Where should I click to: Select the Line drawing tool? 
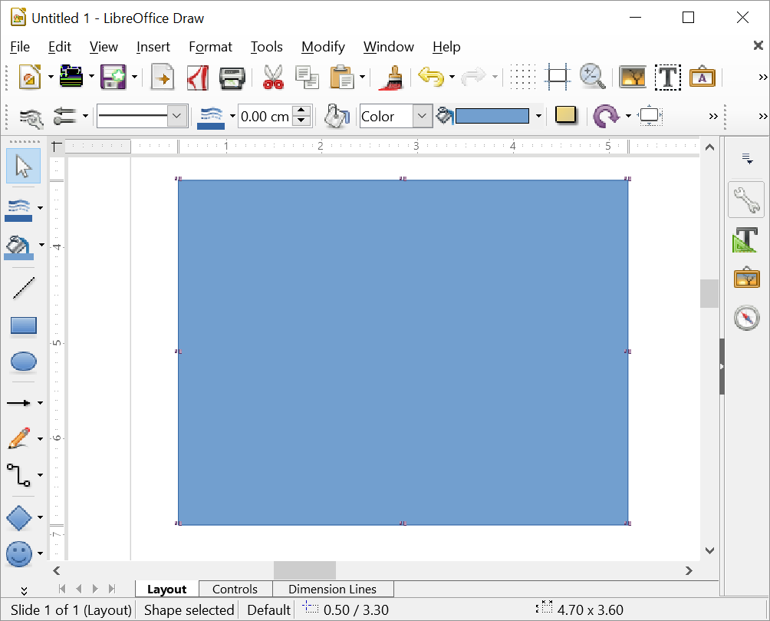tap(24, 288)
